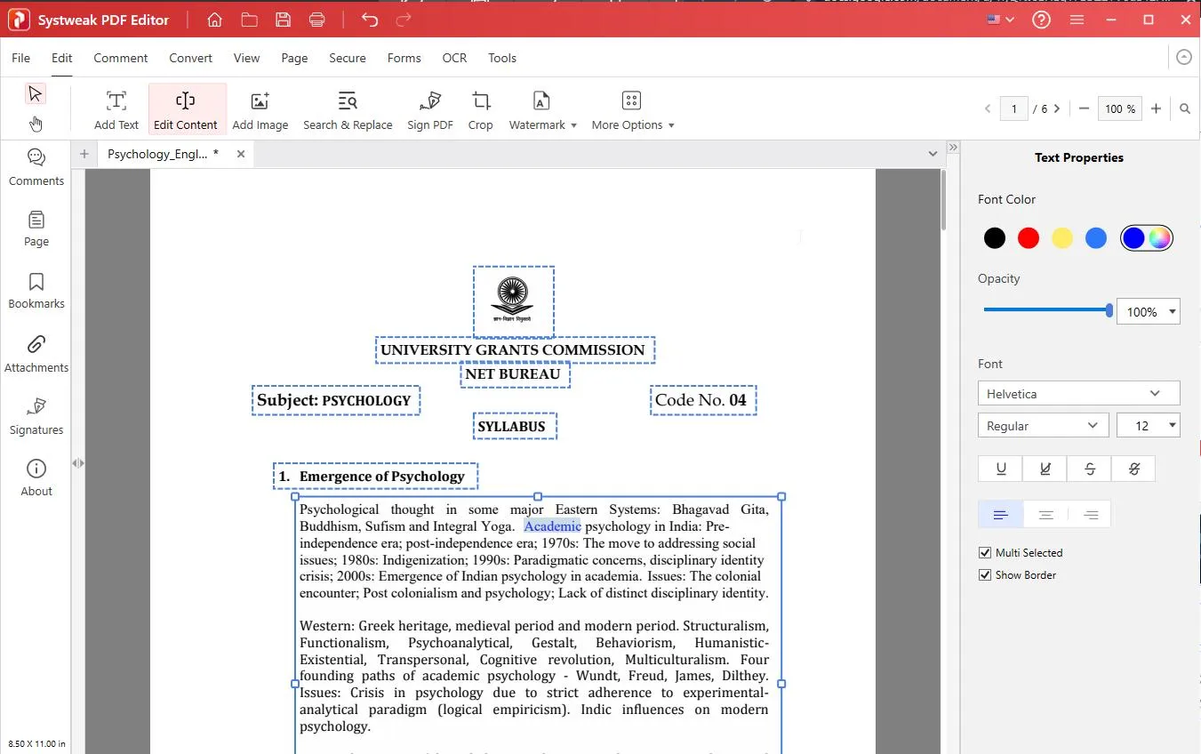This screenshot has height=754, width=1201.
Task: Activate the Edit Content tool
Action: click(x=186, y=108)
